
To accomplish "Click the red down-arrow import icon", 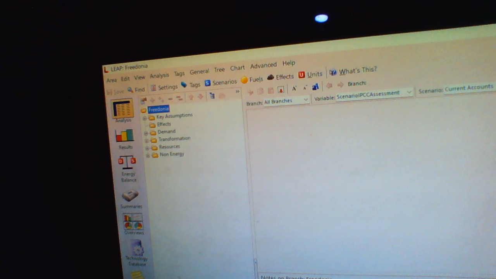I will pyautogui.click(x=281, y=90).
